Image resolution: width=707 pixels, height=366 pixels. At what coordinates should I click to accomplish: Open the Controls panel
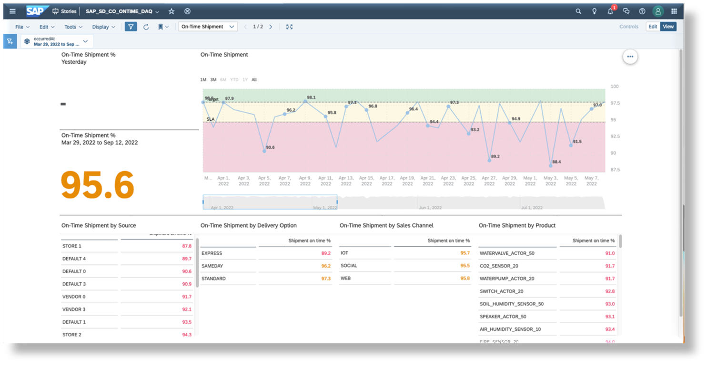(x=628, y=27)
